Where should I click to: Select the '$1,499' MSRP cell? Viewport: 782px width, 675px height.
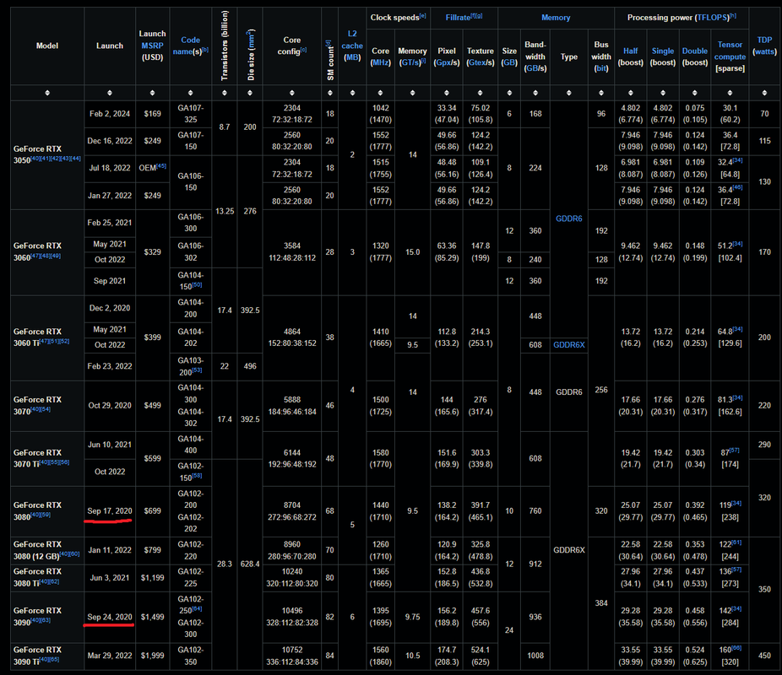coord(153,618)
